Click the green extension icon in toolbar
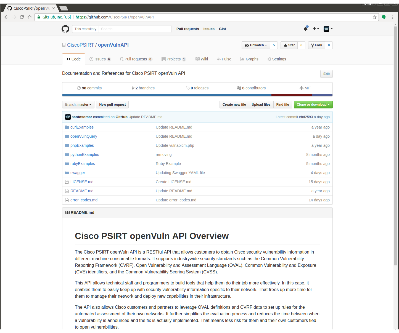Viewport: 399px width, 333px height. click(x=384, y=17)
